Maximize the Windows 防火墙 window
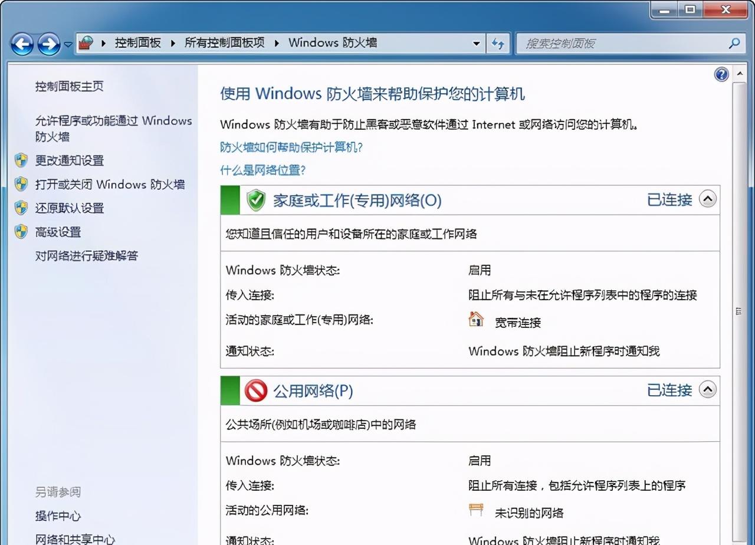 [690, 9]
